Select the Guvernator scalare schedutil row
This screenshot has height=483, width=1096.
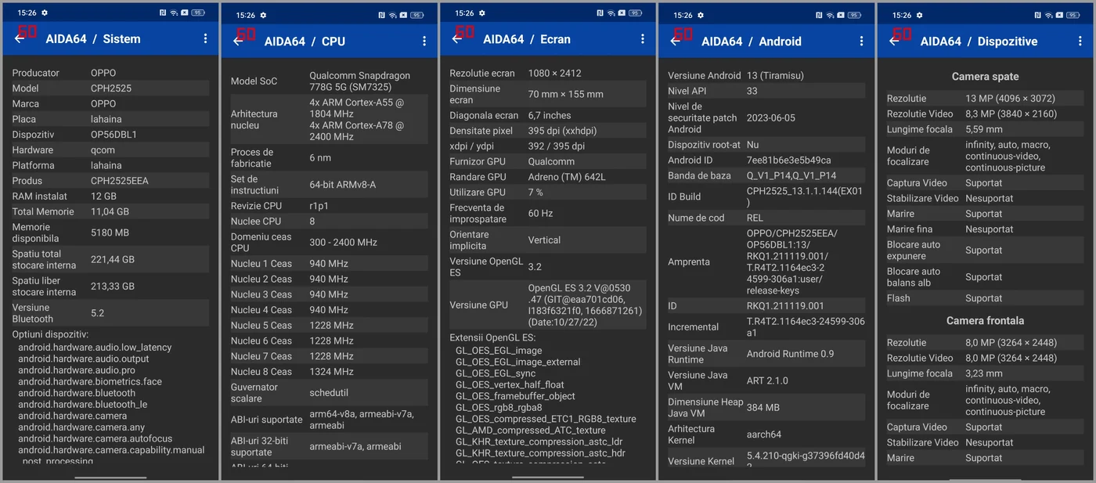point(329,392)
